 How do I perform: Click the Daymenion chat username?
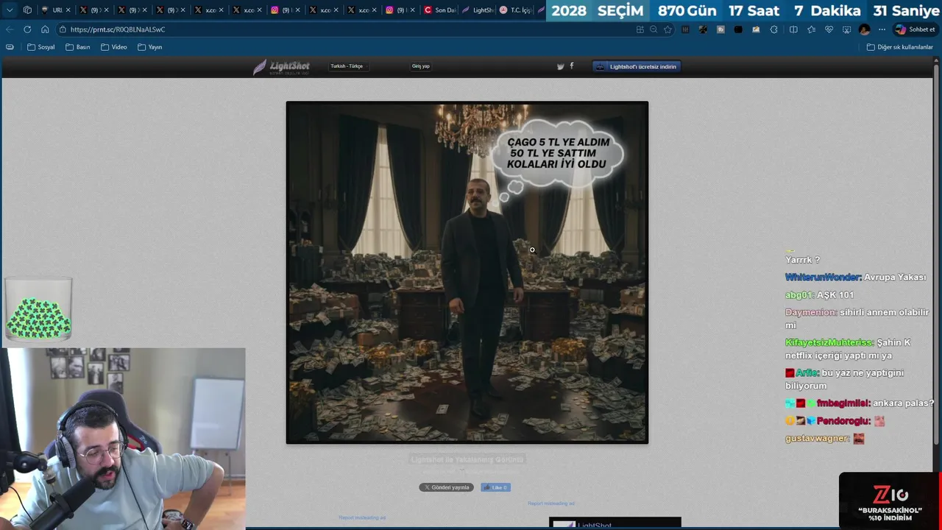[x=811, y=312]
